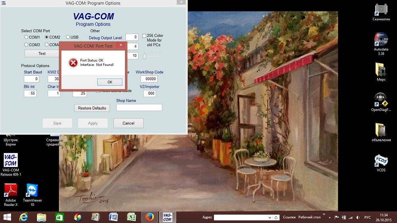The image size is (397, 223).
Task: Expand the taskbar address bar dropdown
Action: [x=270, y=217]
